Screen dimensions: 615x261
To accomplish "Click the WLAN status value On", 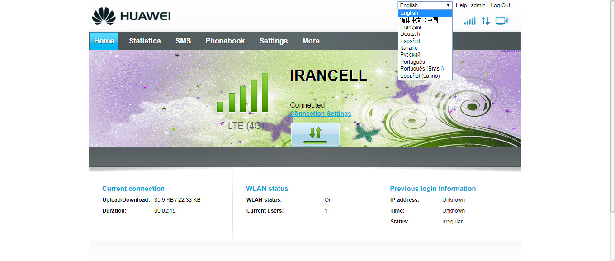I will coord(328,200).
